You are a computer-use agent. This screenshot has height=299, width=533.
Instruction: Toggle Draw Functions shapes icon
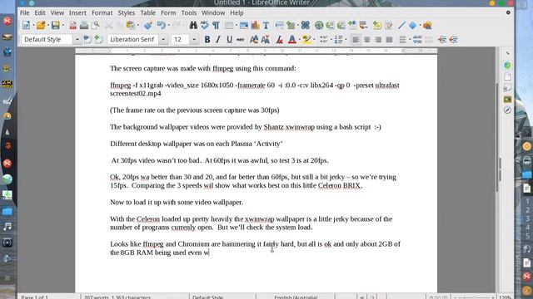(427, 25)
